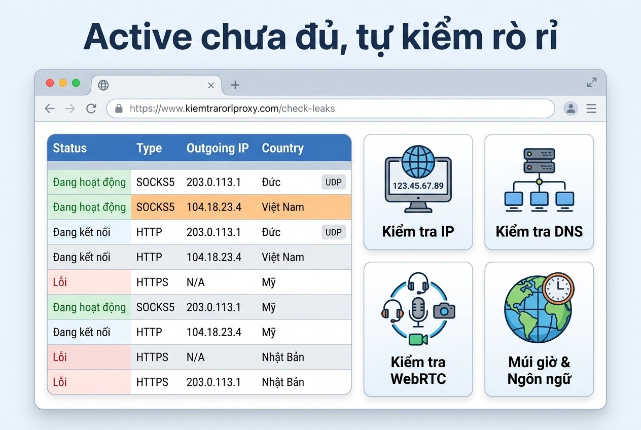This screenshot has height=430, width=641.
Task: Click the Type column header
Action: pos(149,148)
